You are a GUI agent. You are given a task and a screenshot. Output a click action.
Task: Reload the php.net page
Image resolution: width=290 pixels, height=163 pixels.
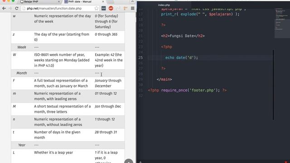tap(17, 8)
